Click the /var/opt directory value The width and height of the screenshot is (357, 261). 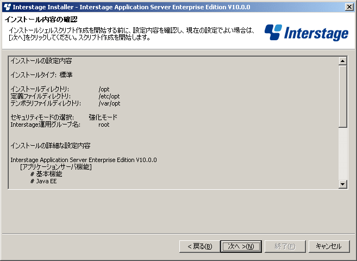tap(109, 103)
